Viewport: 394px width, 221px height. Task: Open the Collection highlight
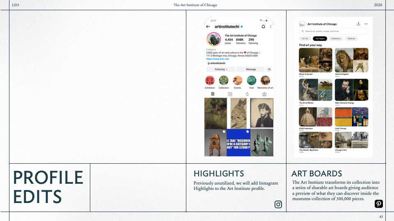click(x=224, y=81)
